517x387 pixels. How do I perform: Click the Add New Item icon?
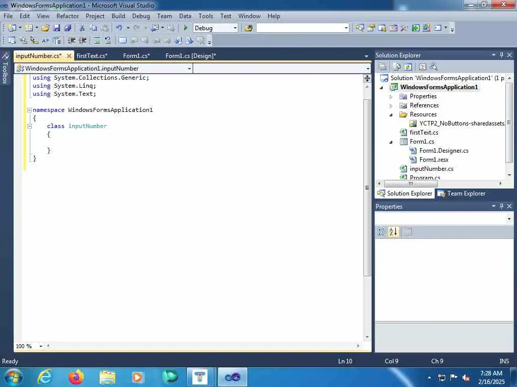click(29, 28)
